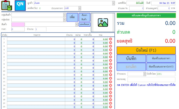The width and height of the screenshot is (179, 109).
Task: Start a new bill with บิลใหม่ (F1)
Action: [146, 50]
